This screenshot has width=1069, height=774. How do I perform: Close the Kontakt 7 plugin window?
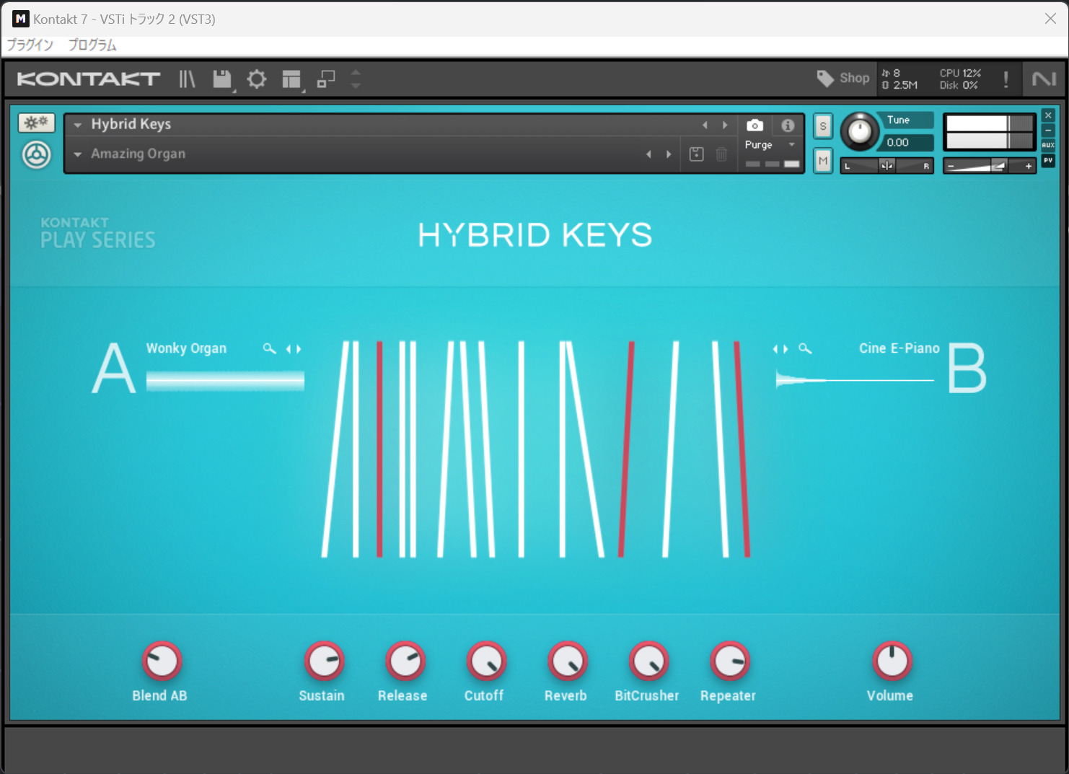pos(1050,19)
